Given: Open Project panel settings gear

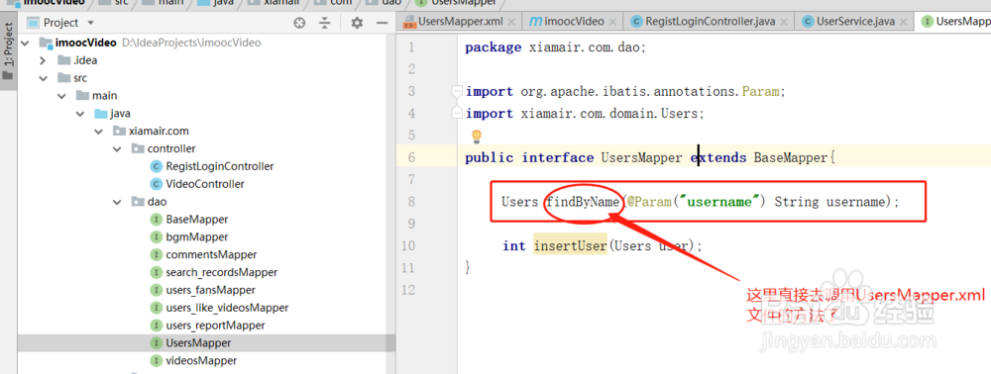Looking at the screenshot, I should tap(357, 23).
